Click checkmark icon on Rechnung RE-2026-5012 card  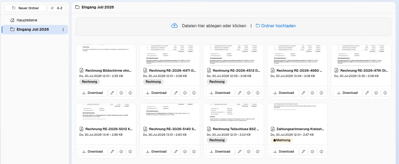[x=121, y=152]
